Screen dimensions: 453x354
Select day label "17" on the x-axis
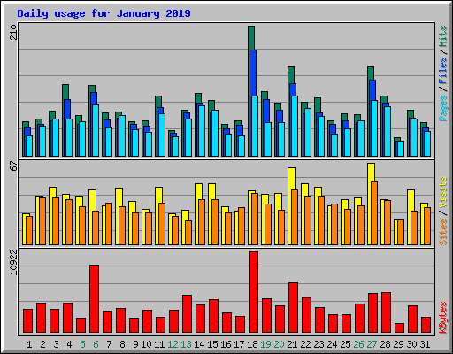coord(239,344)
